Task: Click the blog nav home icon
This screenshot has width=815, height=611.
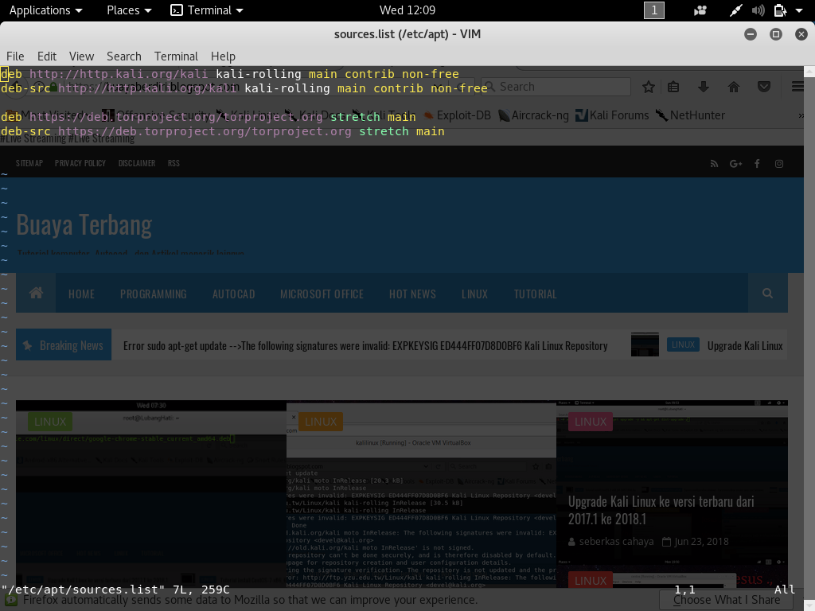Action: [36, 293]
